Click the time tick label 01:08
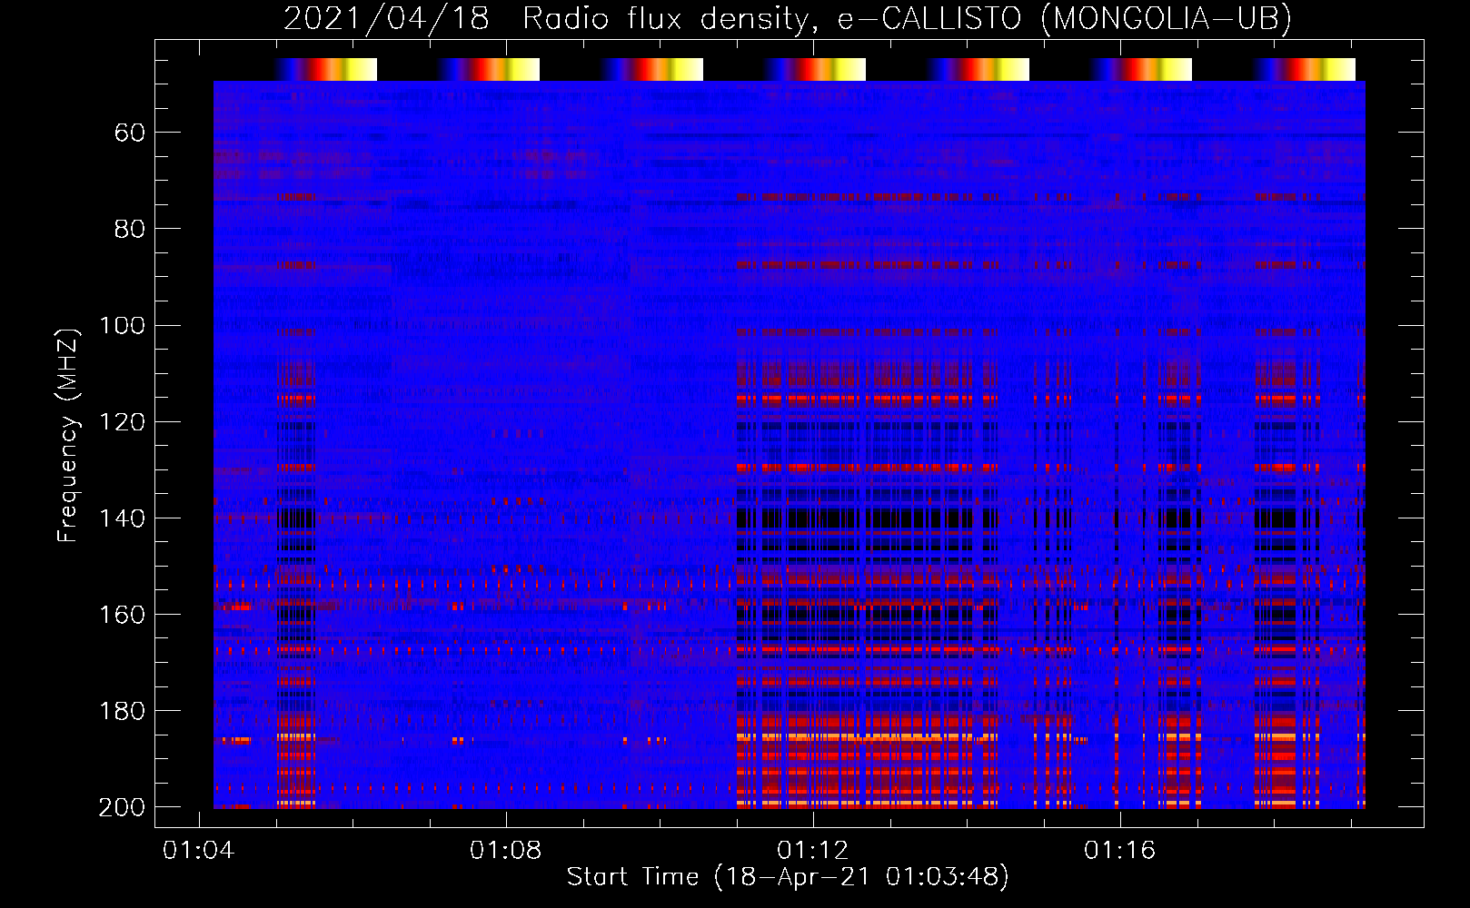 pyautogui.click(x=505, y=851)
